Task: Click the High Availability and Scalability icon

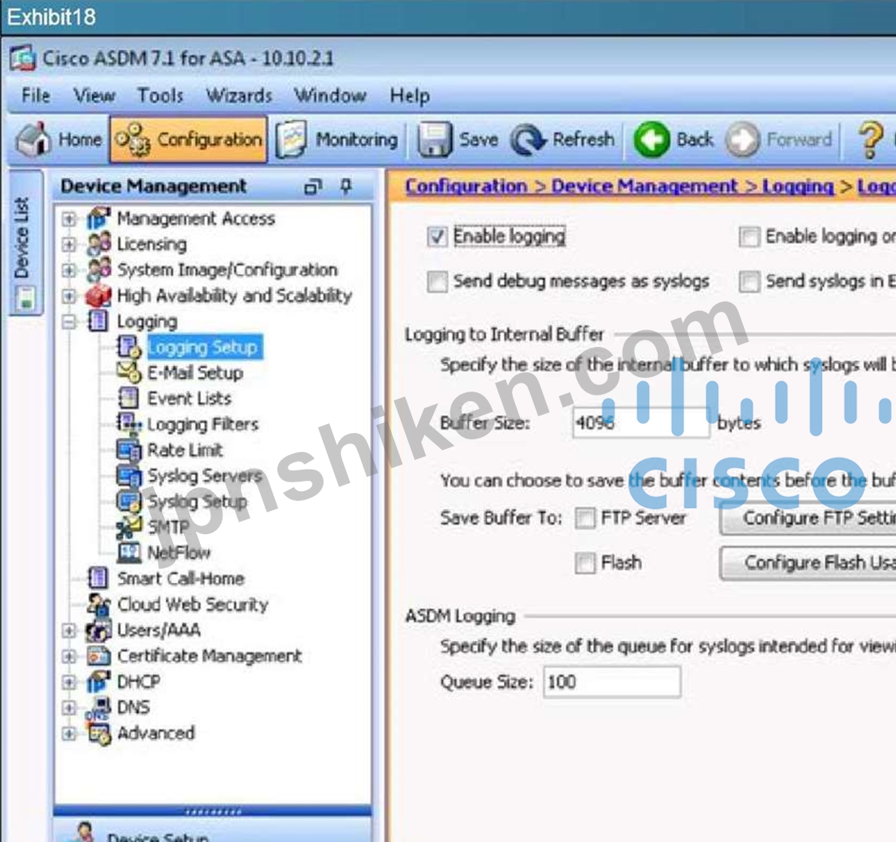Action: 98,296
